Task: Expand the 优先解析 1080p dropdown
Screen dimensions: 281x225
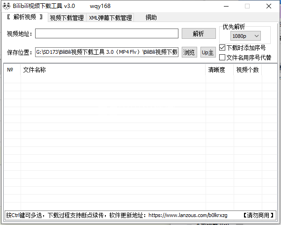Action: click(245, 36)
